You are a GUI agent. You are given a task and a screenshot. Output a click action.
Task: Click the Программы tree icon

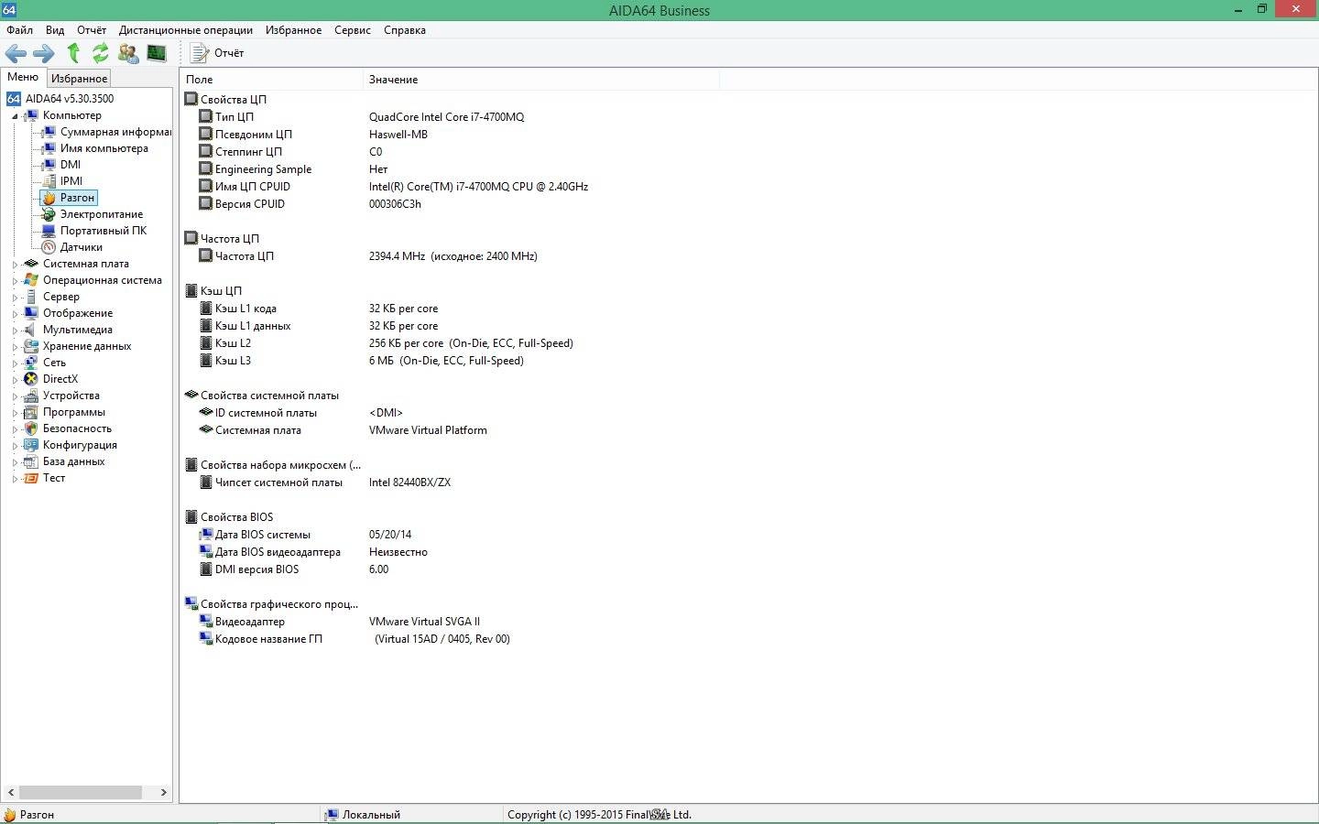pyautogui.click(x=31, y=412)
